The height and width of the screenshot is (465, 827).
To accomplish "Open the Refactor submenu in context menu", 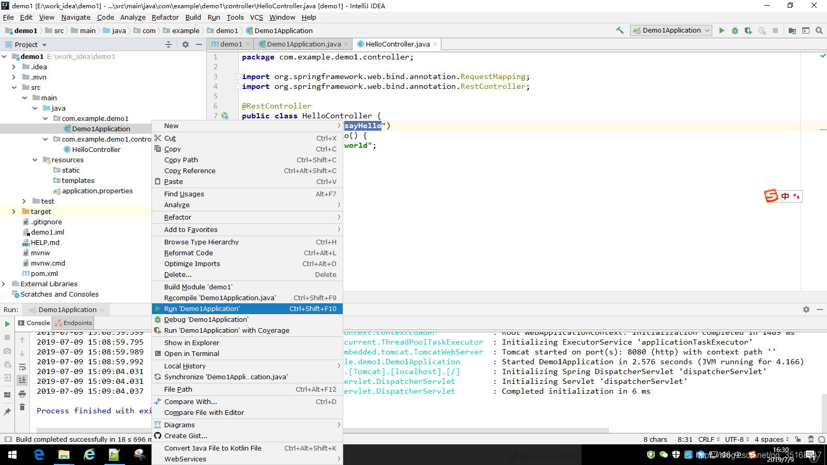I will [247, 217].
